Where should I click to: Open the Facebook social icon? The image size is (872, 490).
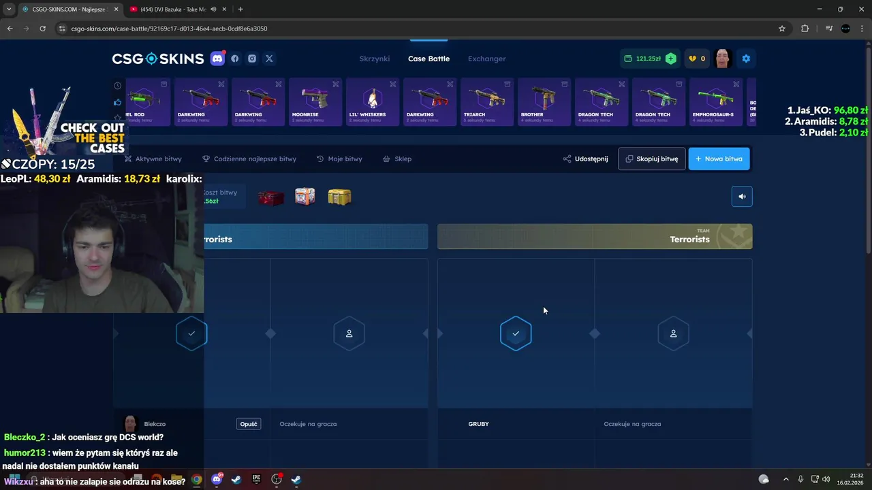[235, 59]
